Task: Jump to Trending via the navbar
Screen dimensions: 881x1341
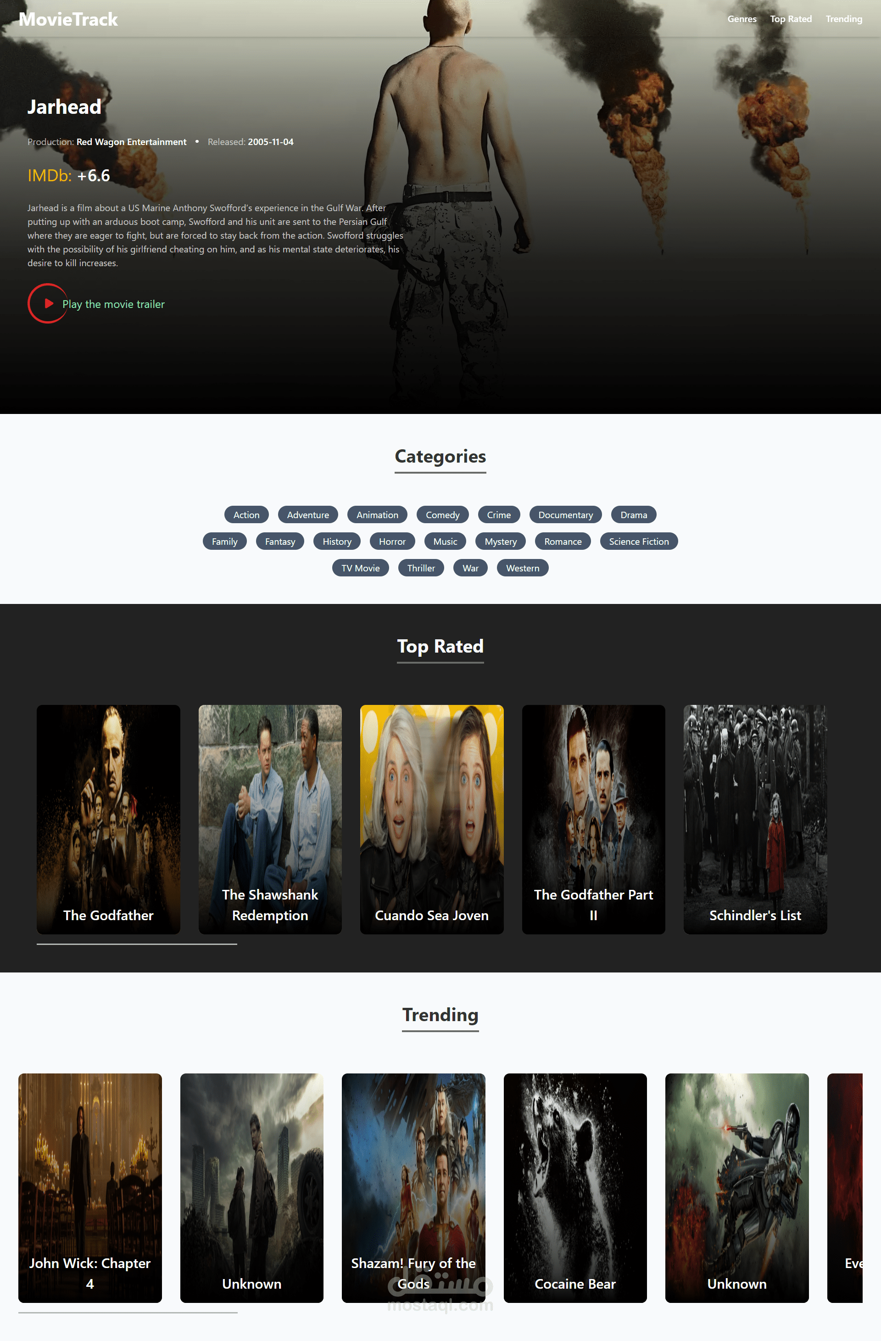Action: pos(843,19)
